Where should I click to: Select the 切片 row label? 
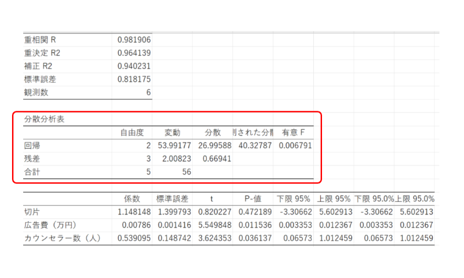click(32, 212)
